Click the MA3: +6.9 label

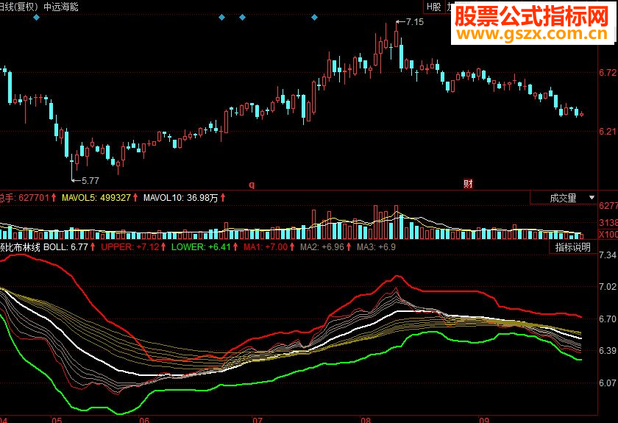(376, 247)
